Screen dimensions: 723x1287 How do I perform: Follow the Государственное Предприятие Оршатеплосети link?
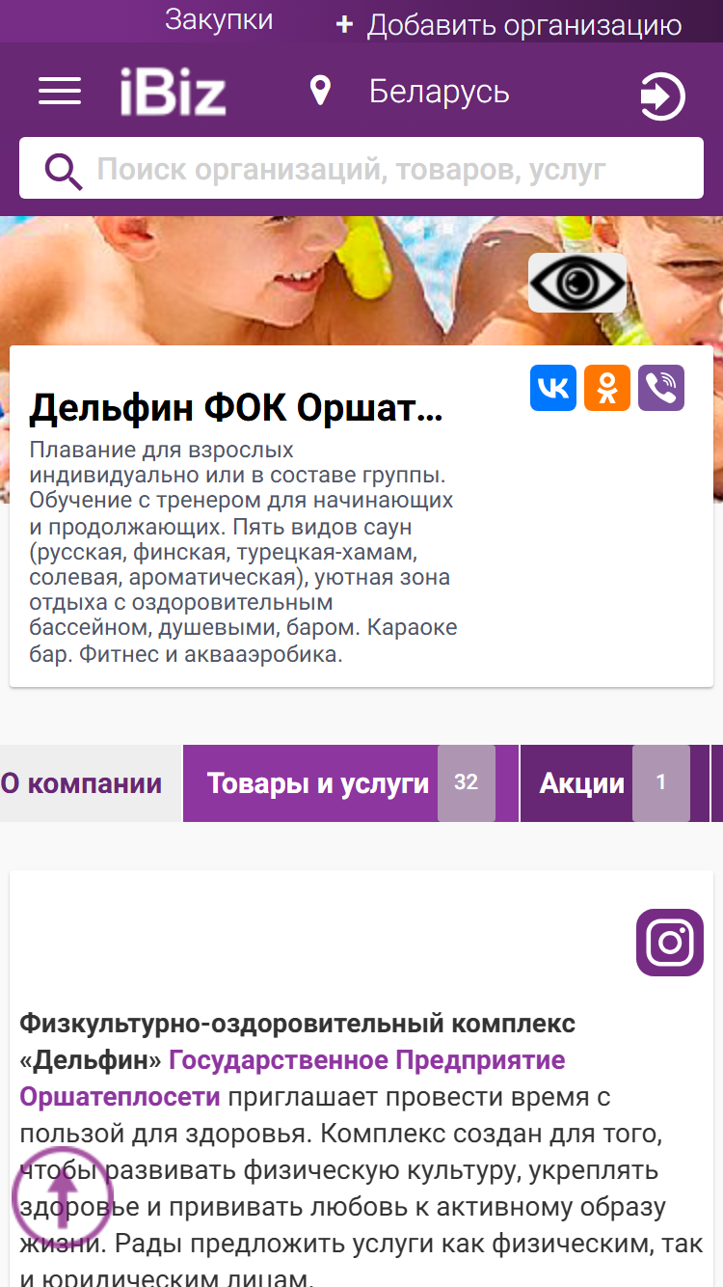(x=292, y=1079)
